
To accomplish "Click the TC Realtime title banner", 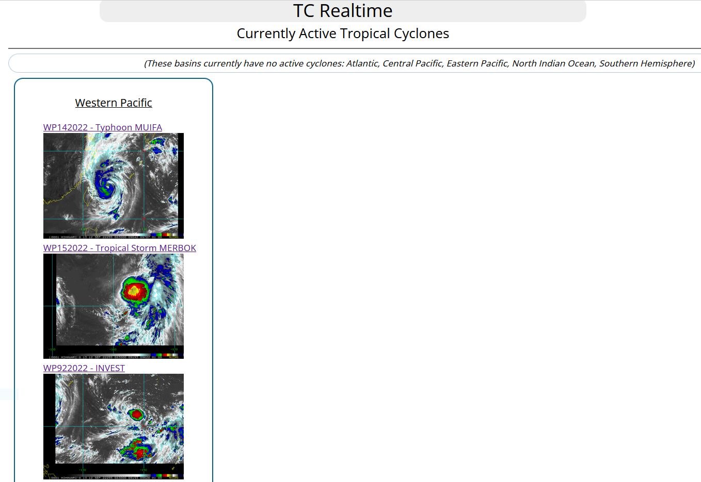I will click(342, 11).
